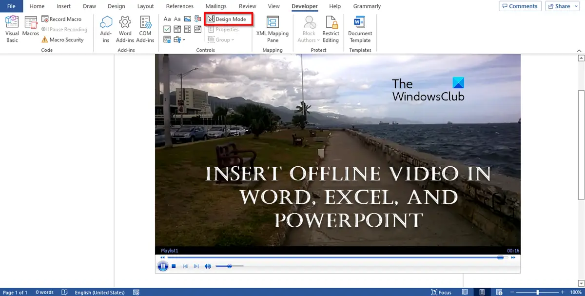
Task: Switch to the Draw tab
Action: [90, 6]
